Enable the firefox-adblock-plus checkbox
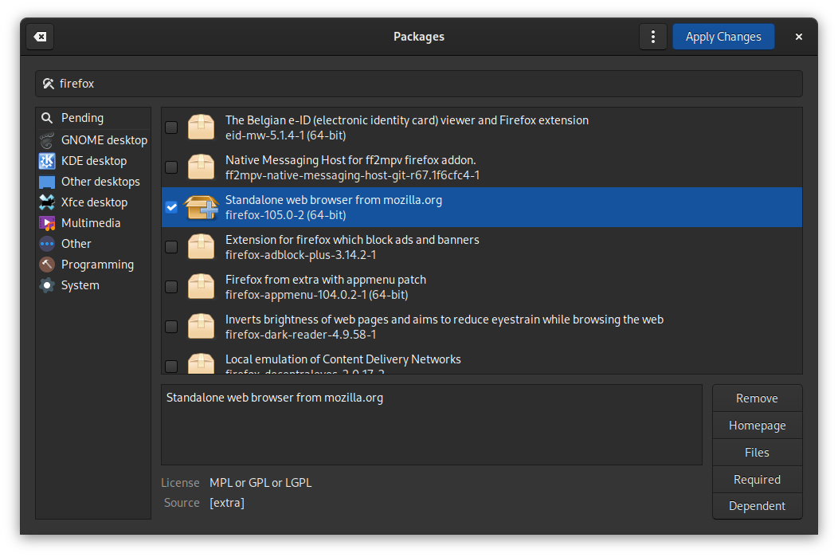The image size is (838, 557). point(170,246)
